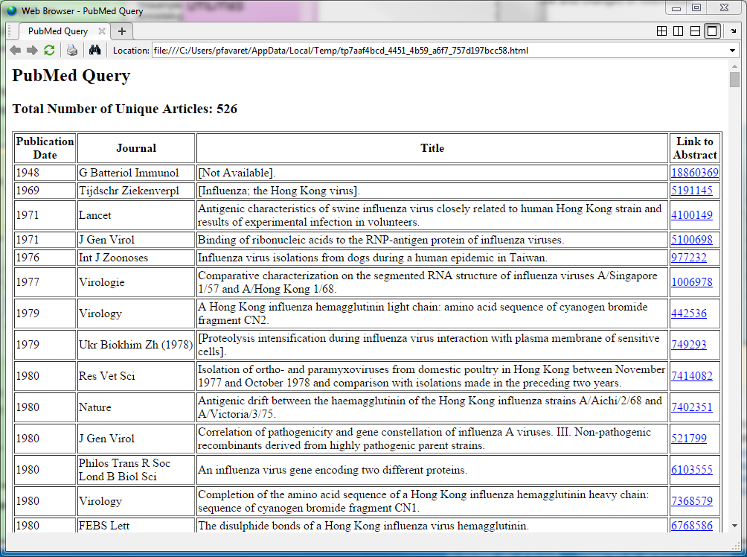
Task: Click the Title column header
Action: coord(432,148)
